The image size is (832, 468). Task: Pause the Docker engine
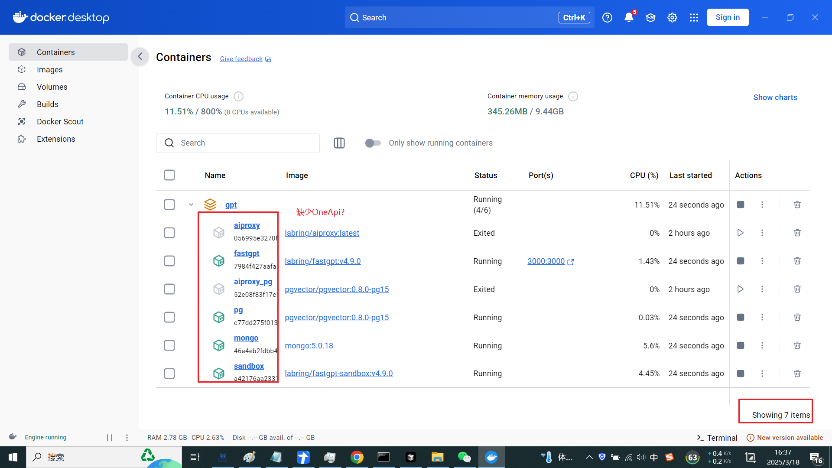(110, 438)
